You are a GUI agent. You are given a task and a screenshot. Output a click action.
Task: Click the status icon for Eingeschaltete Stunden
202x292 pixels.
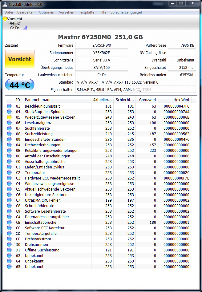point(9,139)
